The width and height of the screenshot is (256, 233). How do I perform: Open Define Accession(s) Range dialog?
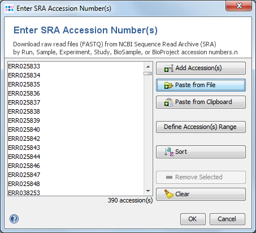pos(201,127)
